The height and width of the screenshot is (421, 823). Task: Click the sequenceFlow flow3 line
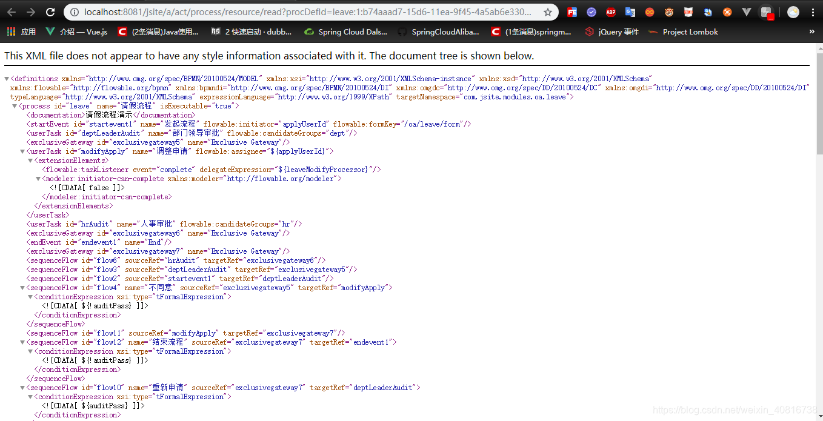point(192,270)
